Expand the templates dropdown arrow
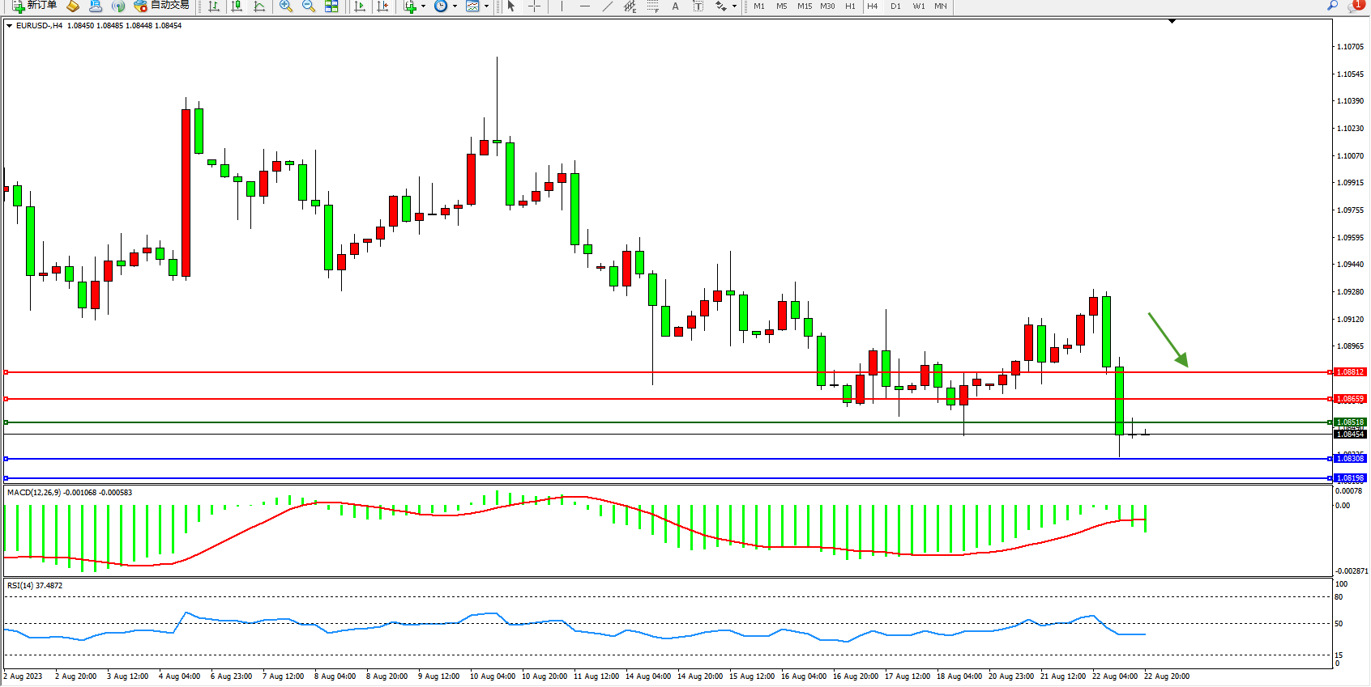Screen dimensions: 1371x687 click(486, 6)
